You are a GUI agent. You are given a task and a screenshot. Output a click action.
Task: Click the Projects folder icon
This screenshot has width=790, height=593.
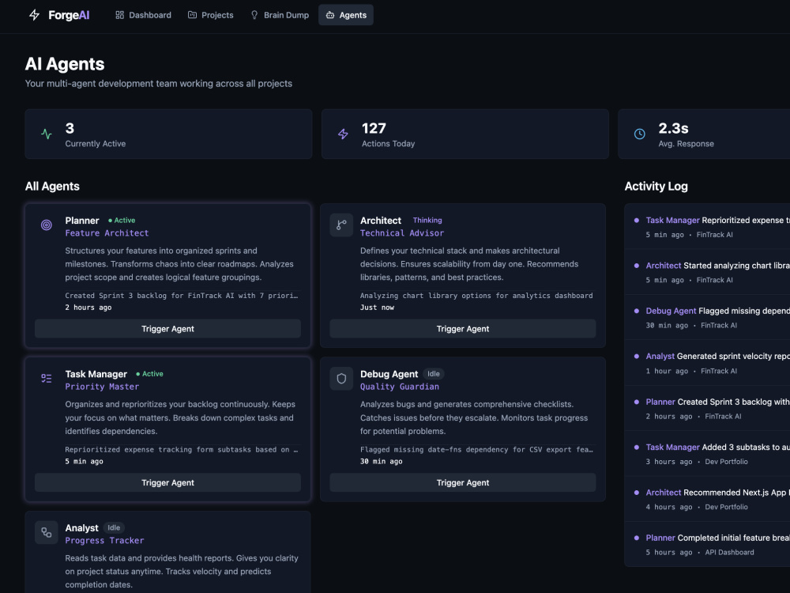pos(192,15)
